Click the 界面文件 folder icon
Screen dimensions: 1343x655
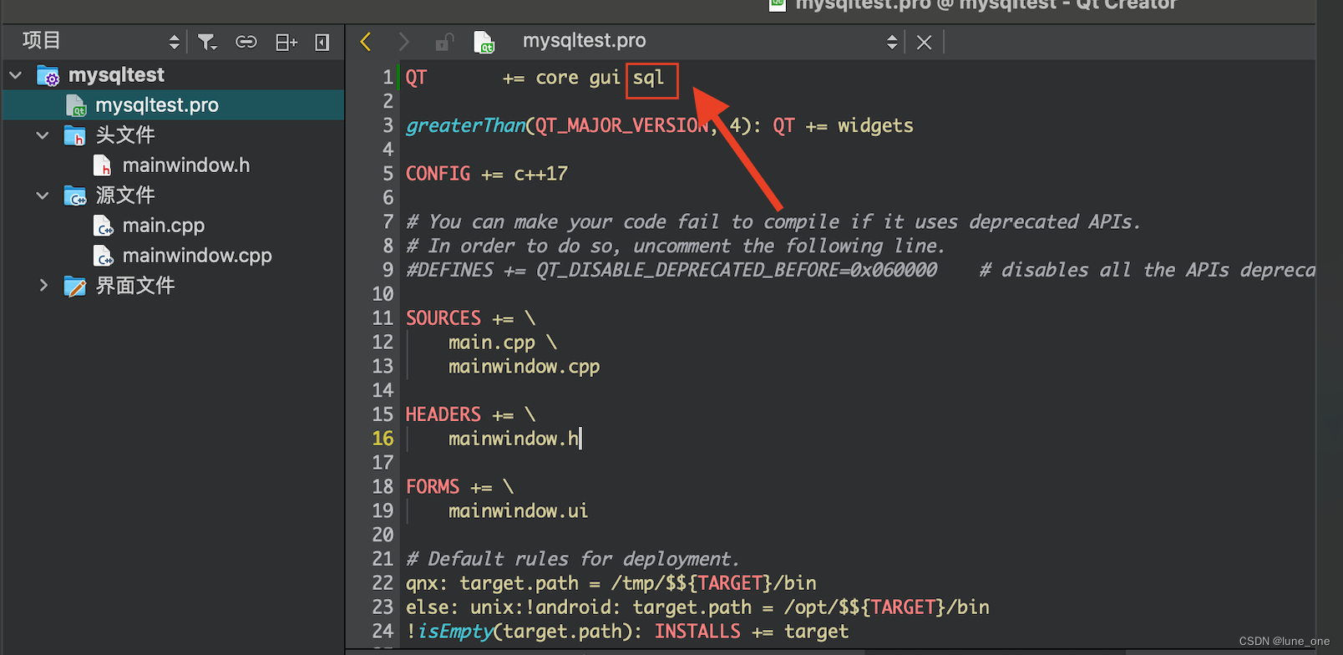tap(75, 287)
